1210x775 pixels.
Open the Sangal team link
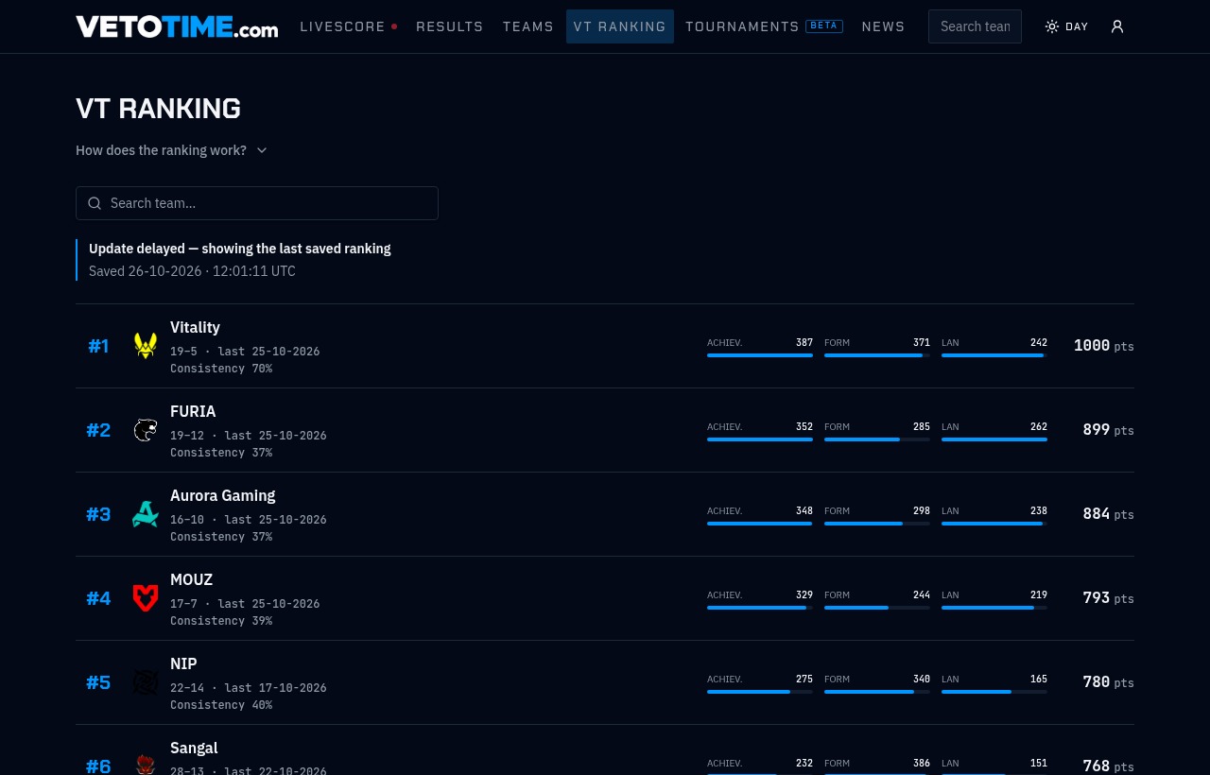click(x=194, y=748)
